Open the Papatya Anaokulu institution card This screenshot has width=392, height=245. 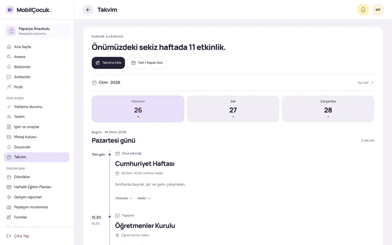click(37, 31)
